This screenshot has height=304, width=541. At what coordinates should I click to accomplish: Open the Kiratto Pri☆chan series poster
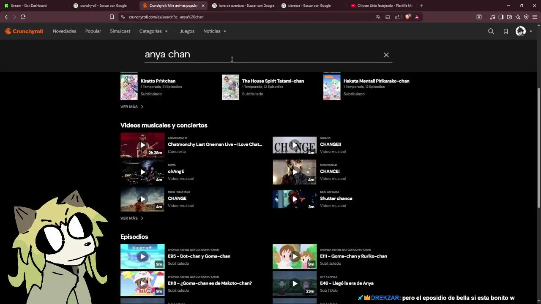coord(129,87)
